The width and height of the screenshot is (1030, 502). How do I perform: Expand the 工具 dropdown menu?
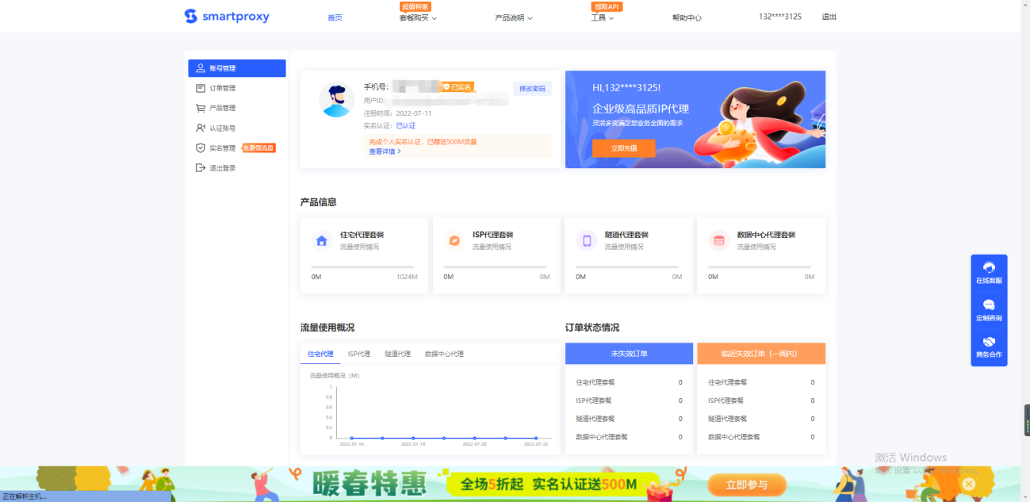click(603, 17)
